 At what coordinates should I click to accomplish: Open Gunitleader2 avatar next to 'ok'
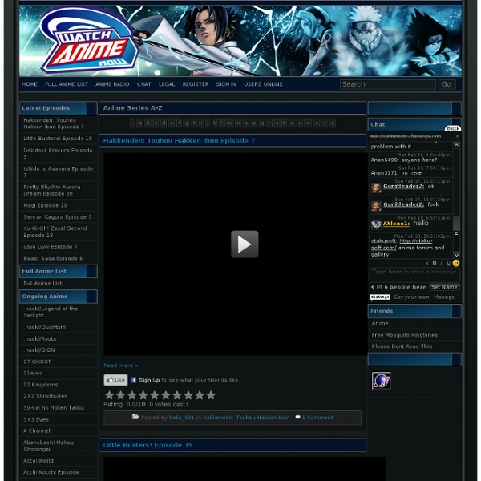[376, 188]
